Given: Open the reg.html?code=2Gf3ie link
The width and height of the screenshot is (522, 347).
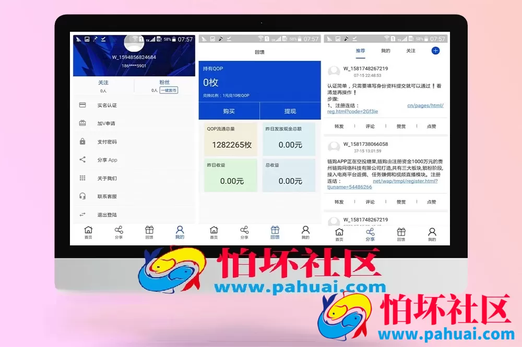Looking at the screenshot, I should click(x=352, y=111).
